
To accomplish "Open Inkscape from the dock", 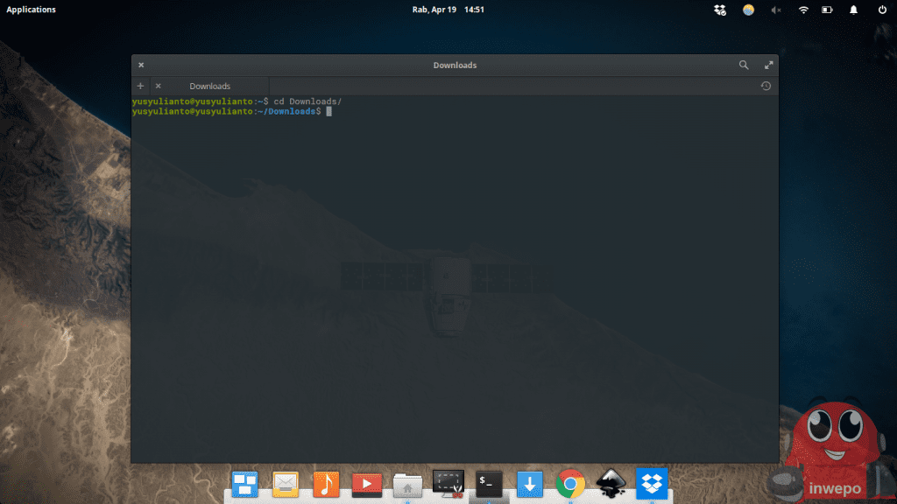I will pyautogui.click(x=611, y=483).
